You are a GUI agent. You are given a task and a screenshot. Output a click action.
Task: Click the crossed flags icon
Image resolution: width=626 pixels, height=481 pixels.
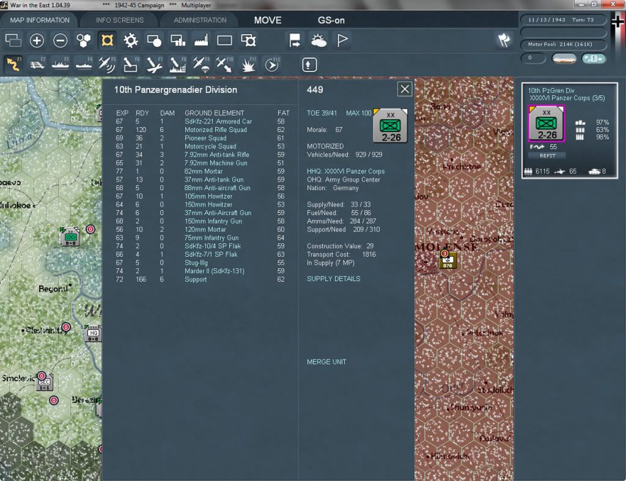pyautogui.click(x=504, y=40)
